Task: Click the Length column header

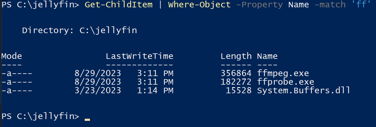Action: (x=236, y=56)
